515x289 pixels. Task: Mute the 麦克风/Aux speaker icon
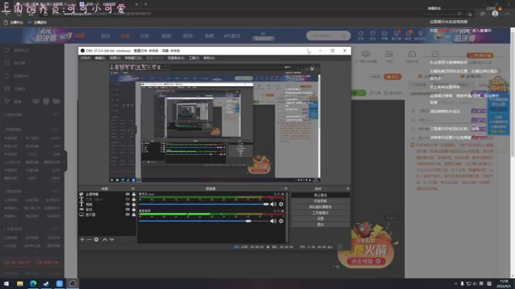pos(273,204)
